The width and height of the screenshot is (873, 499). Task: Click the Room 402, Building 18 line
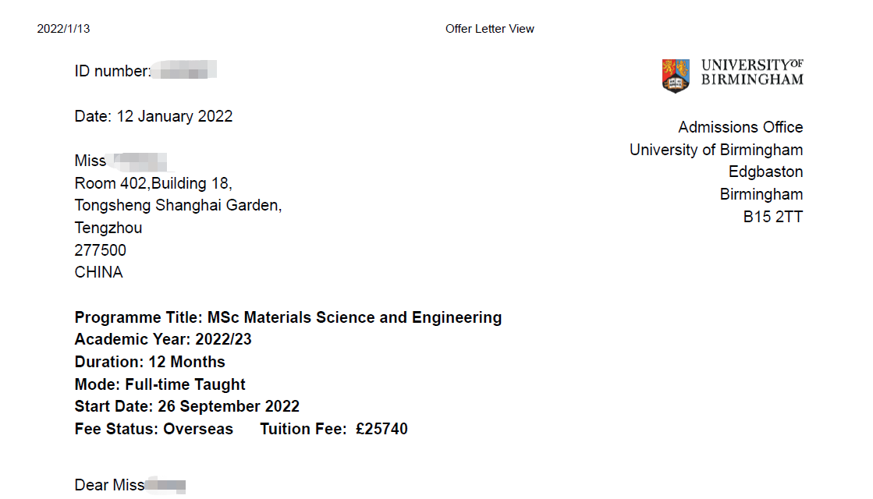tap(154, 183)
